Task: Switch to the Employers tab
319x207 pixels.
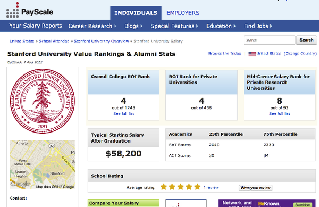Action: point(183,13)
